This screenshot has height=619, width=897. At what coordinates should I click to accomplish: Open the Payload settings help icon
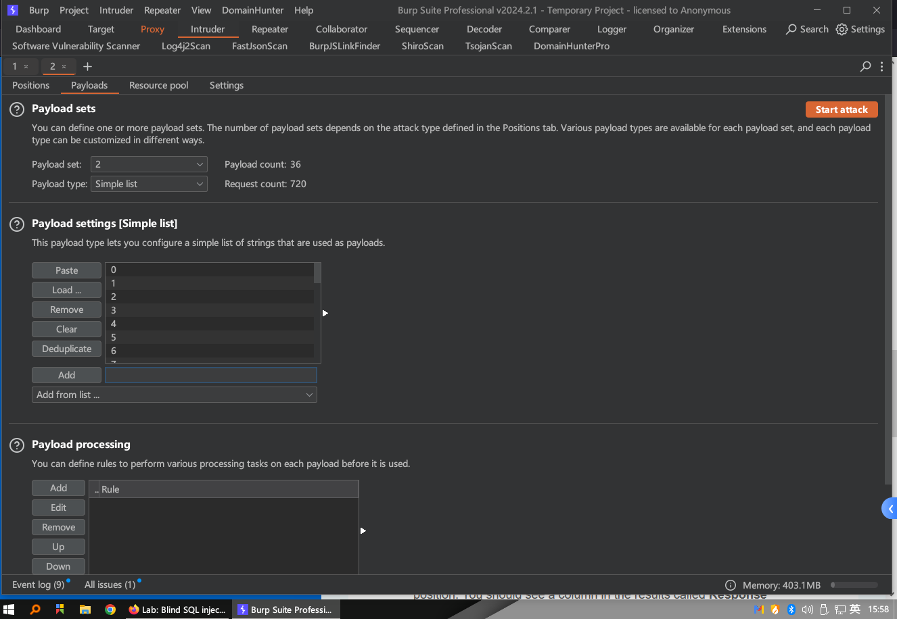[x=17, y=224]
